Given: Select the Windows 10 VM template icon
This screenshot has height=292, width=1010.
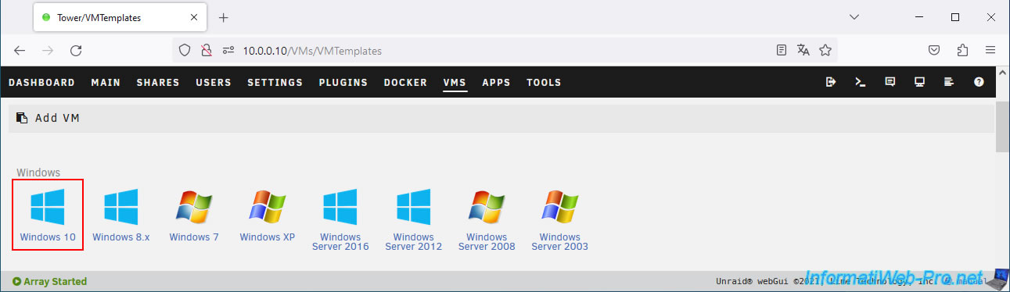Looking at the screenshot, I should coord(48,207).
